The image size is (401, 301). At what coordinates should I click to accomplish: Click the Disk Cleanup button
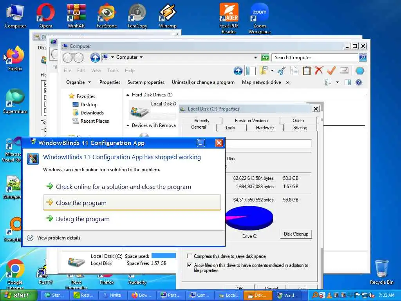coord(296,234)
